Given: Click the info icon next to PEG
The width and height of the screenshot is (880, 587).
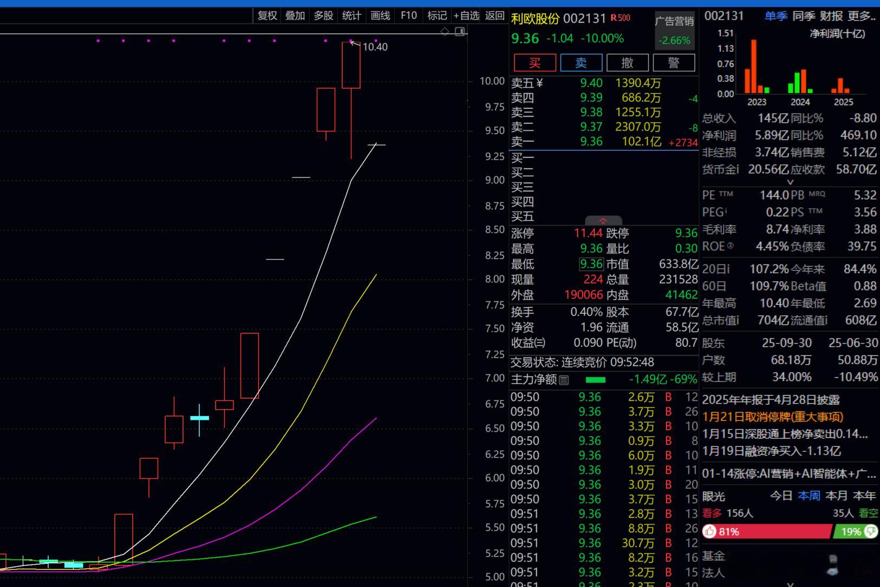Looking at the screenshot, I should (x=726, y=210).
